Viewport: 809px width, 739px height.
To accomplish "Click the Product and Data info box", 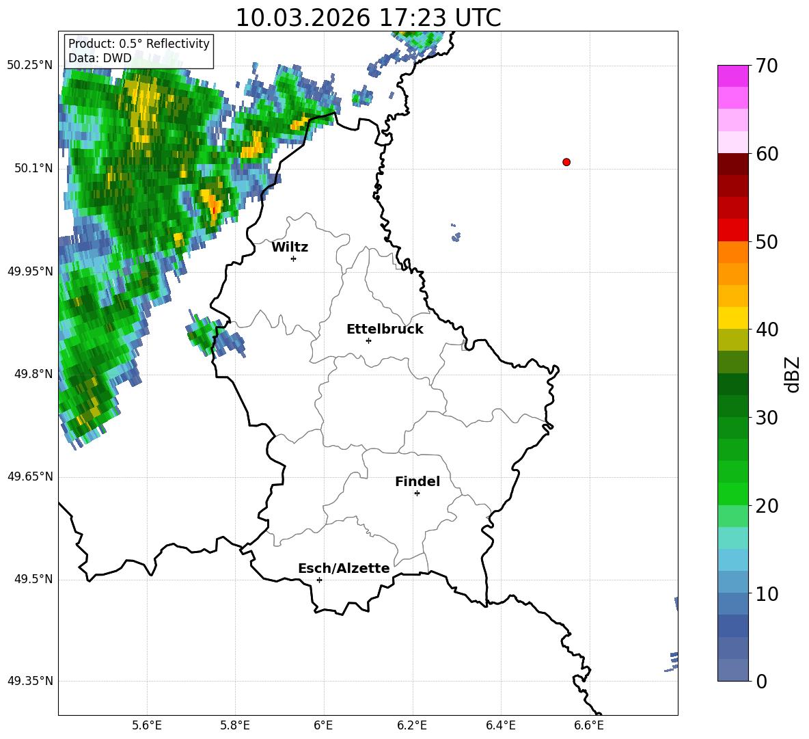I will pos(138,51).
